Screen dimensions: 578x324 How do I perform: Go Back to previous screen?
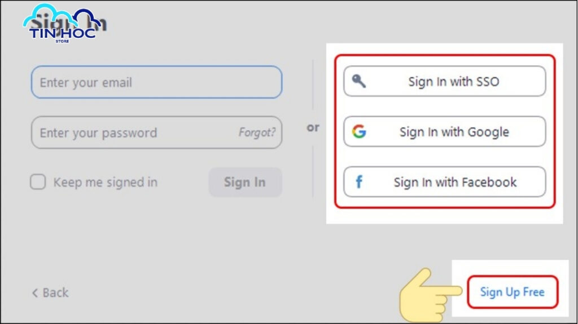point(50,292)
